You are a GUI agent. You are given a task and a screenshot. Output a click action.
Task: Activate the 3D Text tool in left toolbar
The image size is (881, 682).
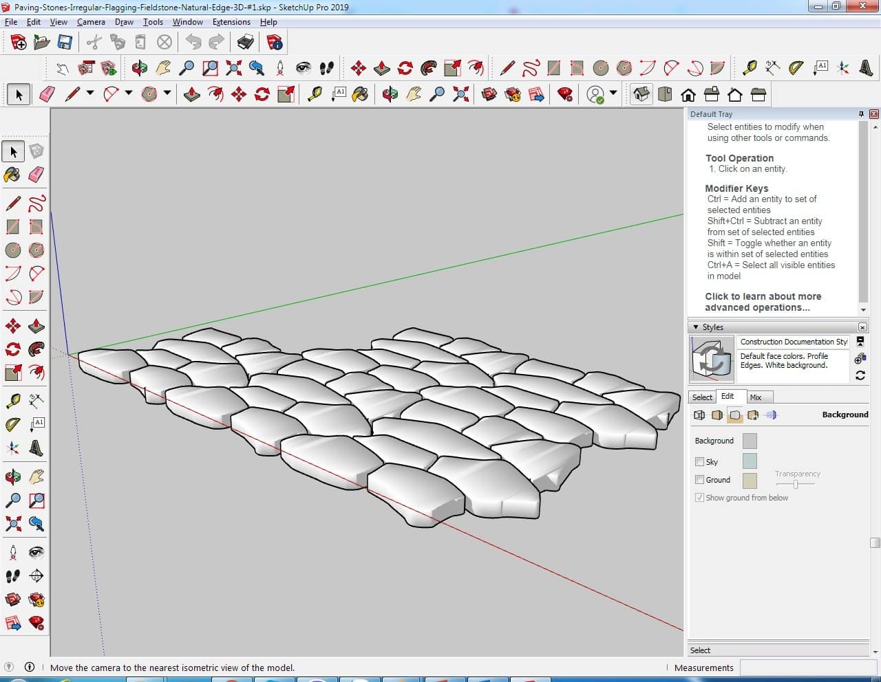coord(36,448)
